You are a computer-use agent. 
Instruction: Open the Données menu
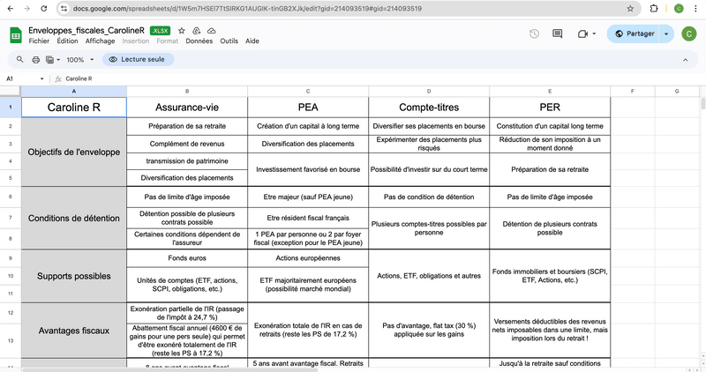pos(199,41)
